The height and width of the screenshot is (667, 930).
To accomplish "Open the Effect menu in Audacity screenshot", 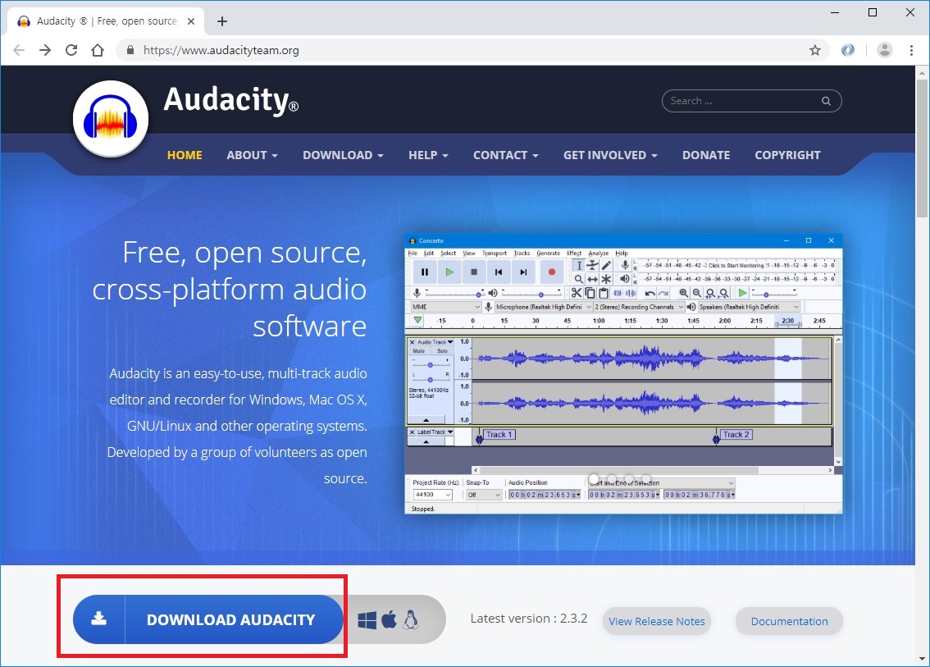I will [x=574, y=253].
